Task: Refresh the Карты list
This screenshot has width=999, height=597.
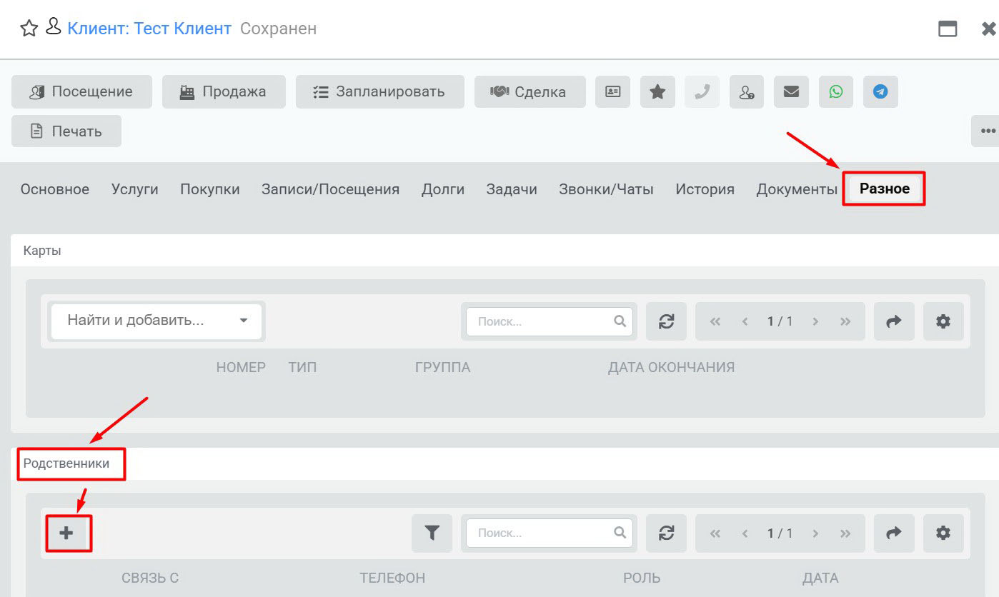Action: point(666,321)
